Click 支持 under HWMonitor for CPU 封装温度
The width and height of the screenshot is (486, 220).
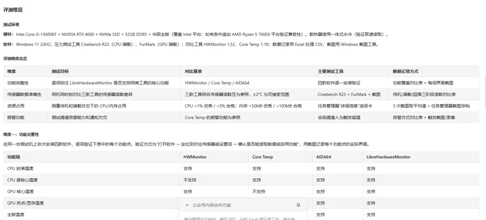188,169
